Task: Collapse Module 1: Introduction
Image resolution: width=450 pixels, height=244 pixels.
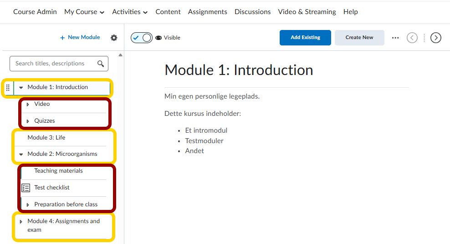Action: point(21,88)
